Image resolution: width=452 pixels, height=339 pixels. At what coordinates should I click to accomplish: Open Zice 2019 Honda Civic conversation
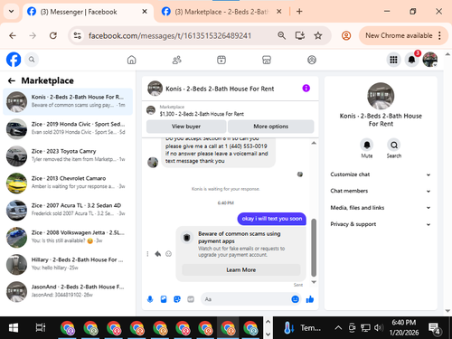68,128
